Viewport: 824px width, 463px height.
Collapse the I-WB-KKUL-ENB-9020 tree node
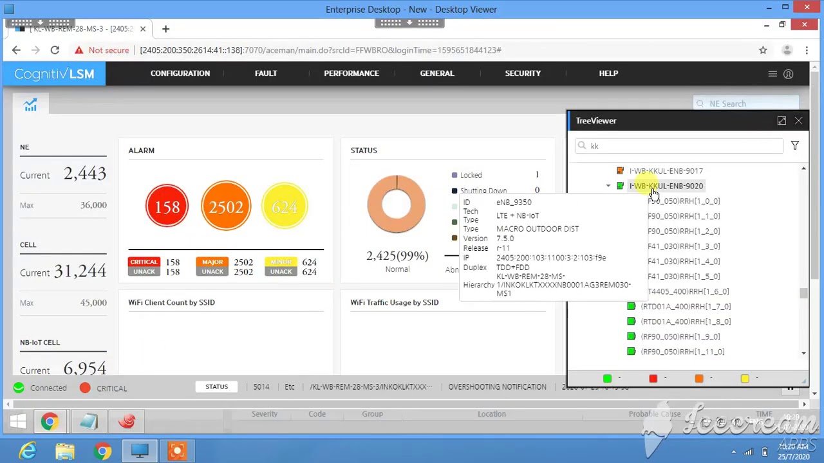pyautogui.click(x=608, y=186)
